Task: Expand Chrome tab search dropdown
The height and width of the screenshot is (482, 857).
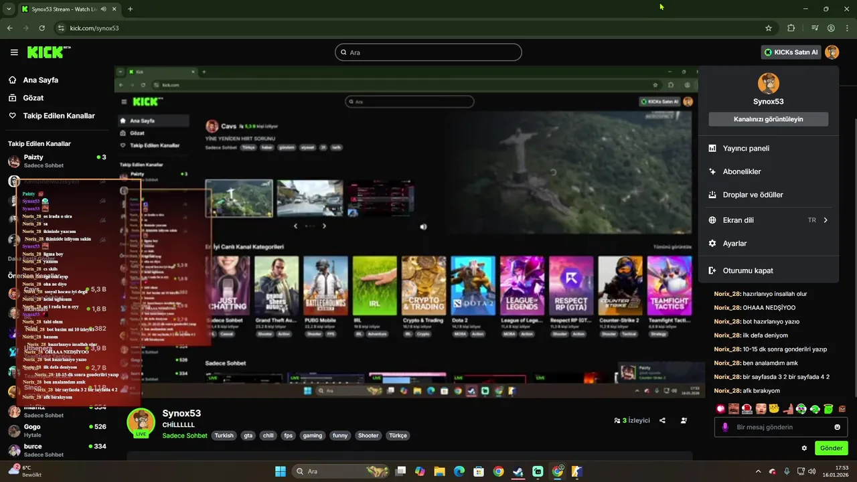Action: [9, 9]
